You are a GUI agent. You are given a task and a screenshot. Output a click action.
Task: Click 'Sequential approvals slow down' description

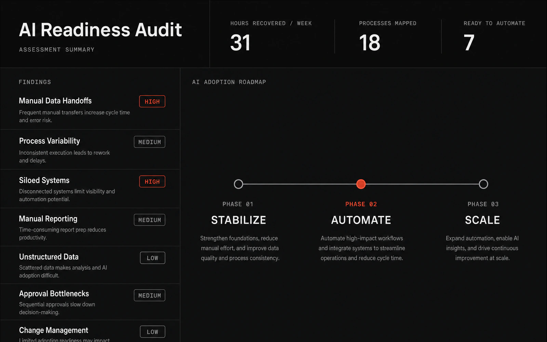point(57,308)
